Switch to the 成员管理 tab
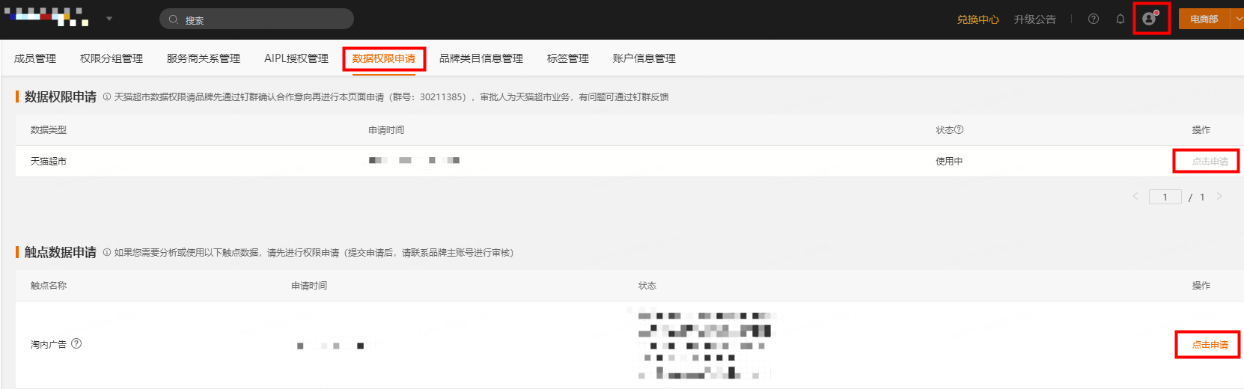The image size is (1244, 389). coord(35,58)
